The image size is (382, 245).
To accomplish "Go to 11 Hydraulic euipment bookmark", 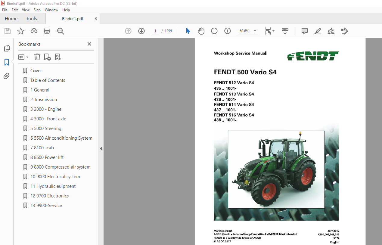I will click(x=53, y=186).
